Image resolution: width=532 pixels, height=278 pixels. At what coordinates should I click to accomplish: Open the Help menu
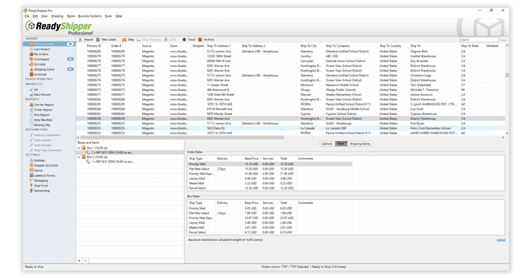tap(118, 16)
